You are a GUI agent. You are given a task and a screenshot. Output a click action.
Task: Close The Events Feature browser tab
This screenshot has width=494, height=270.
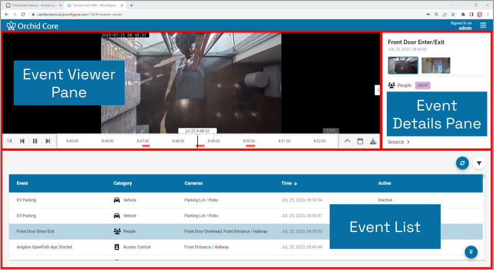61,5
